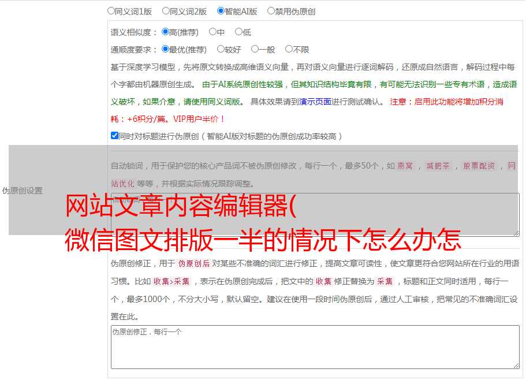This screenshot has height=380, width=526.
Task: Toggle 同时对标题进行伪原创 checkbox
Action: point(114,136)
